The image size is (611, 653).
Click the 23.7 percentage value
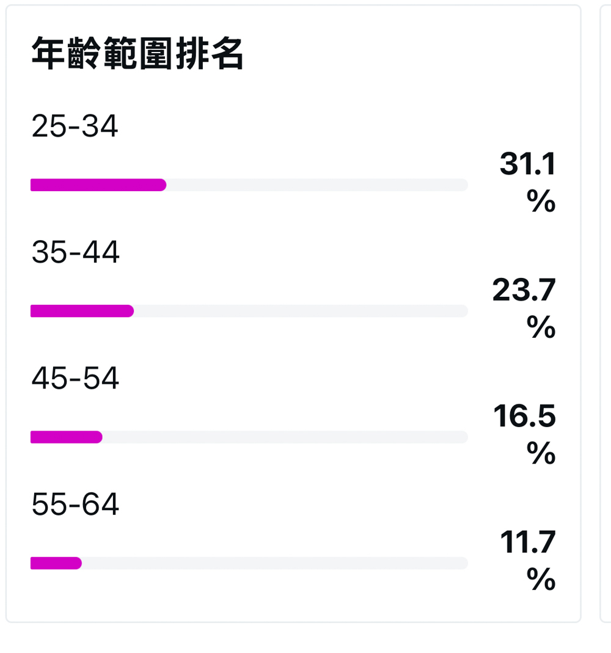524,290
